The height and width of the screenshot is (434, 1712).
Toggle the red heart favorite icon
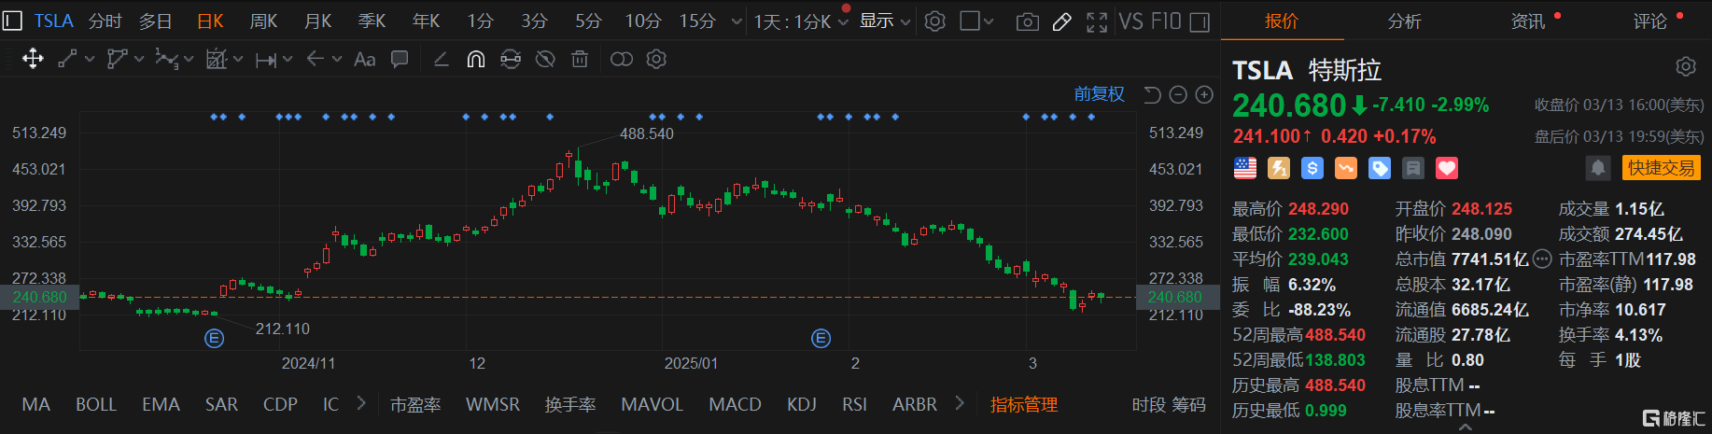click(1447, 168)
